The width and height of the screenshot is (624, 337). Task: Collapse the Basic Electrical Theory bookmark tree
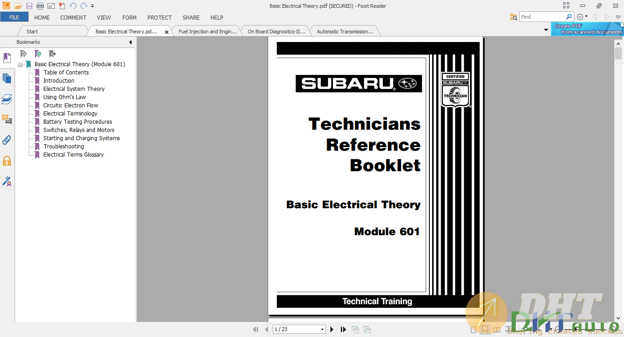click(21, 65)
